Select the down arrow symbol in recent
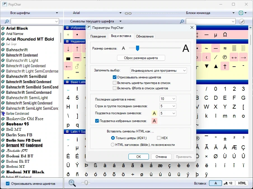The height and width of the screenshot is (189, 253). 68,49
